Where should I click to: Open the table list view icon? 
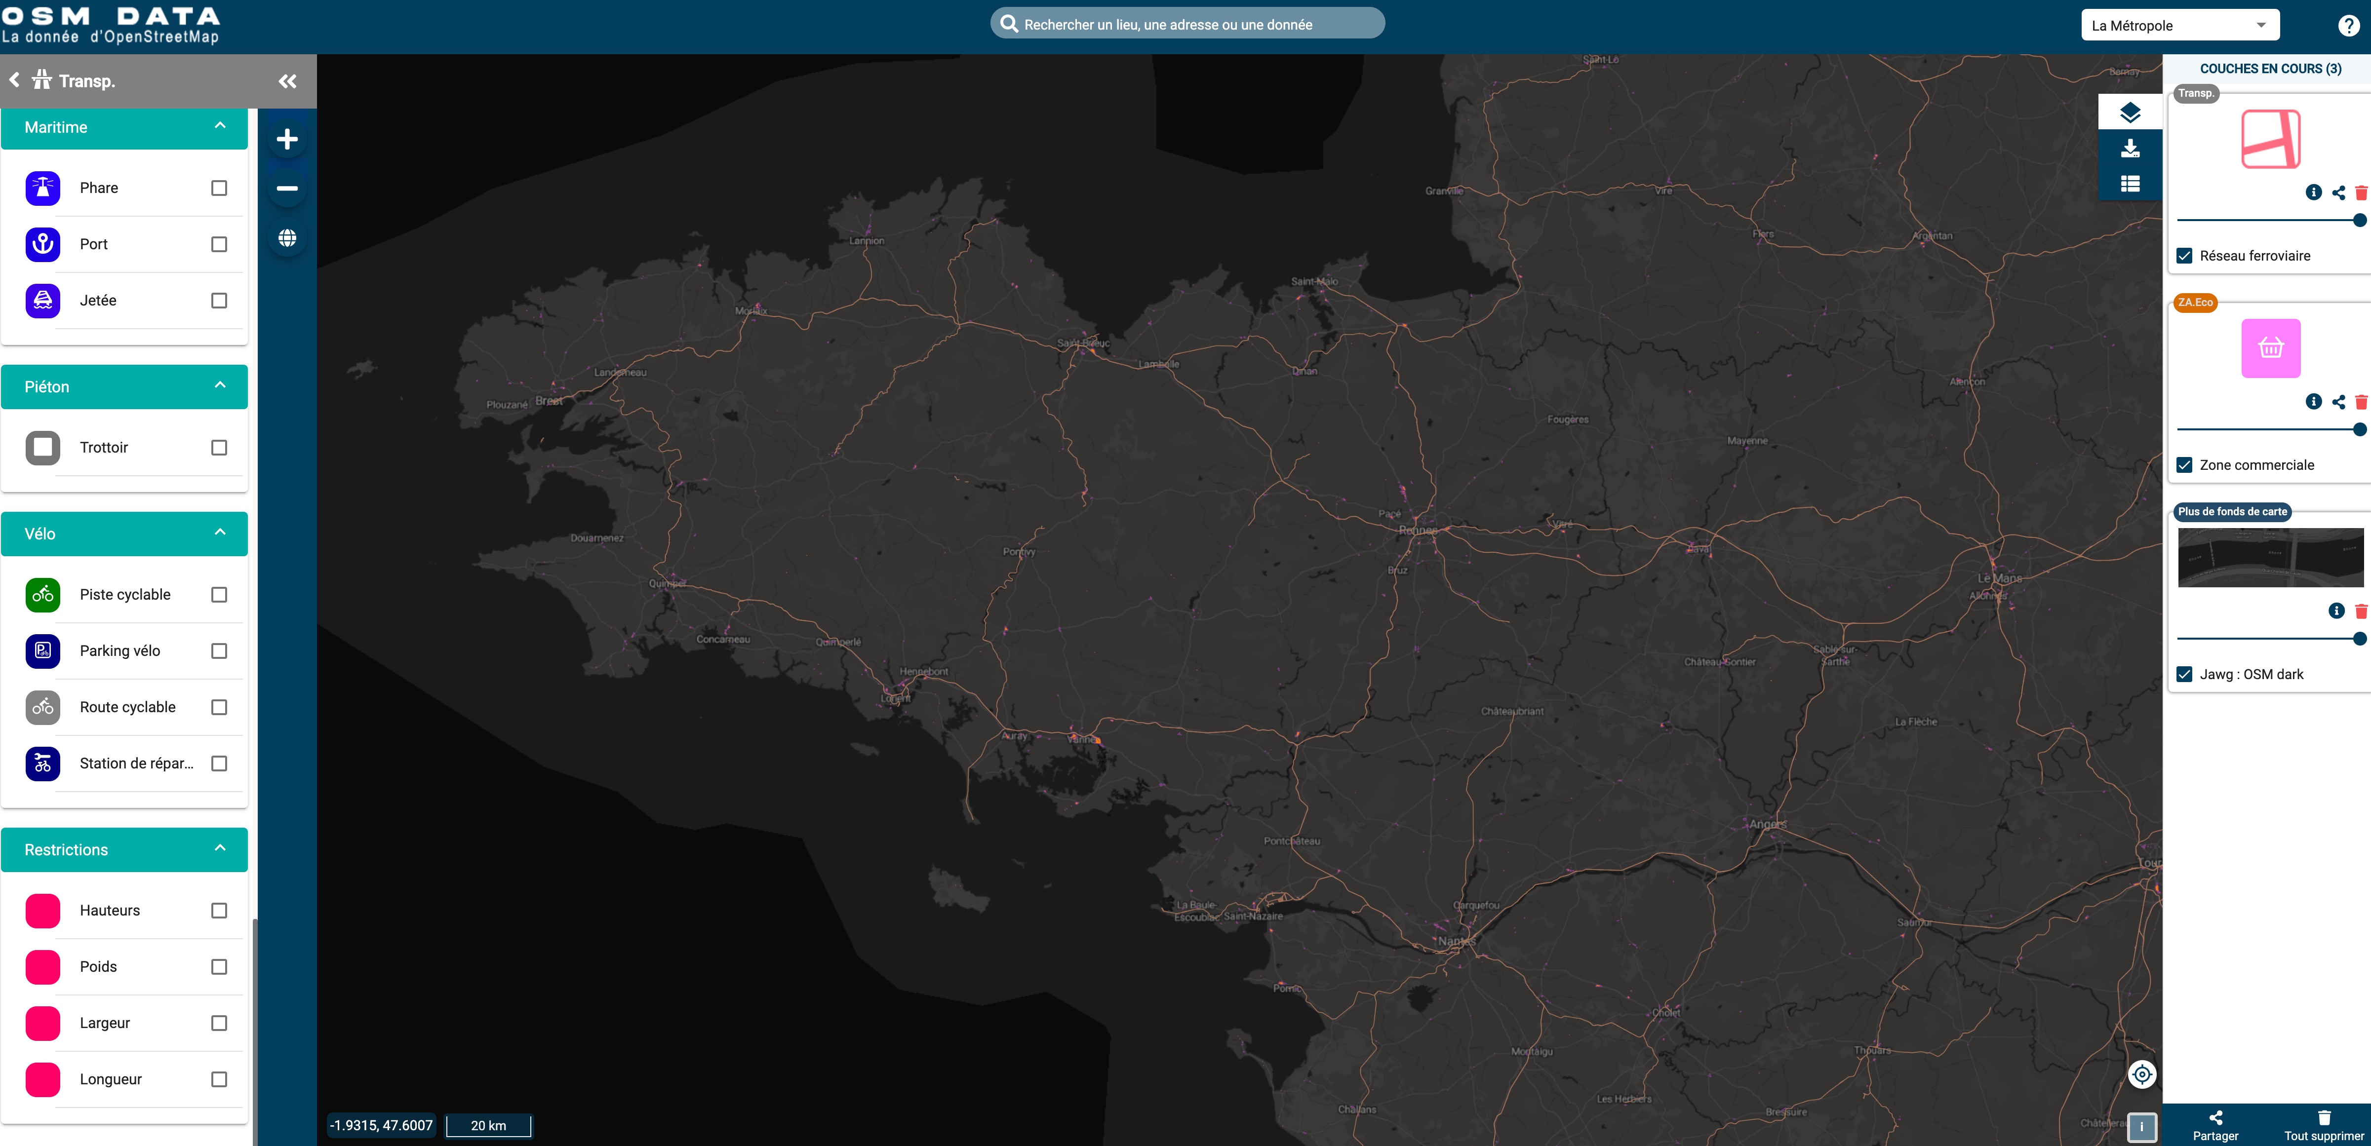[x=2130, y=184]
